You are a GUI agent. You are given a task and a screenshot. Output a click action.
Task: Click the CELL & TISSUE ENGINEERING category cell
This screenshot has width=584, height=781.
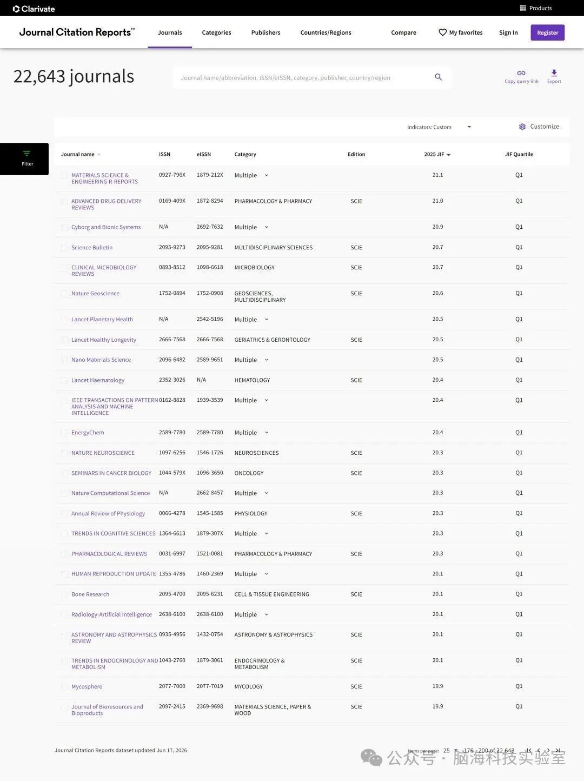[271, 594]
